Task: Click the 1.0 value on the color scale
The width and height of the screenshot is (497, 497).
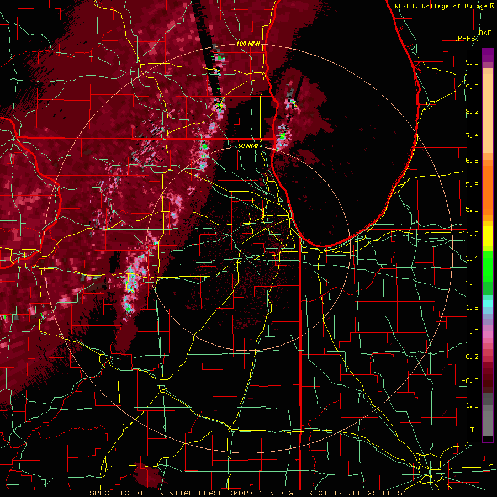Action: click(x=472, y=332)
